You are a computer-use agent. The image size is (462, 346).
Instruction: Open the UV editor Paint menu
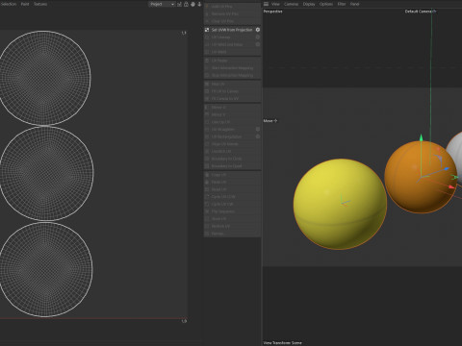[x=25, y=4]
